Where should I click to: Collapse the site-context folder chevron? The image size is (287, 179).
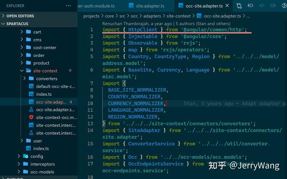pyautogui.click(x=22, y=71)
